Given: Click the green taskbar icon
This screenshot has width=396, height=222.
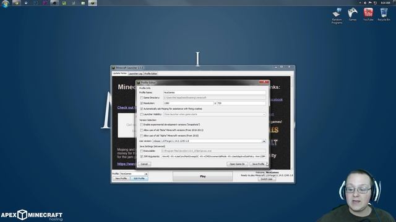Looking at the screenshot, I should pyautogui.click(x=64, y=3).
